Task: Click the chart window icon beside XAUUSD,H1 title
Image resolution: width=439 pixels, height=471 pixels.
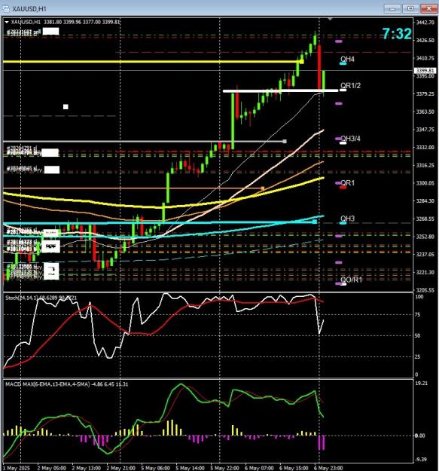Action: (x=5, y=9)
